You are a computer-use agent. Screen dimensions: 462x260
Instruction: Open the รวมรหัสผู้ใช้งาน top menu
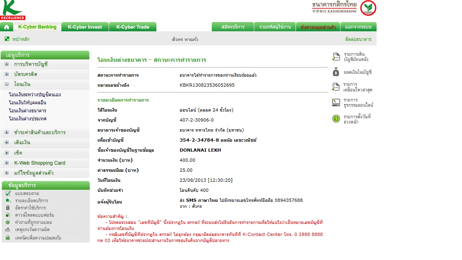click(x=275, y=27)
